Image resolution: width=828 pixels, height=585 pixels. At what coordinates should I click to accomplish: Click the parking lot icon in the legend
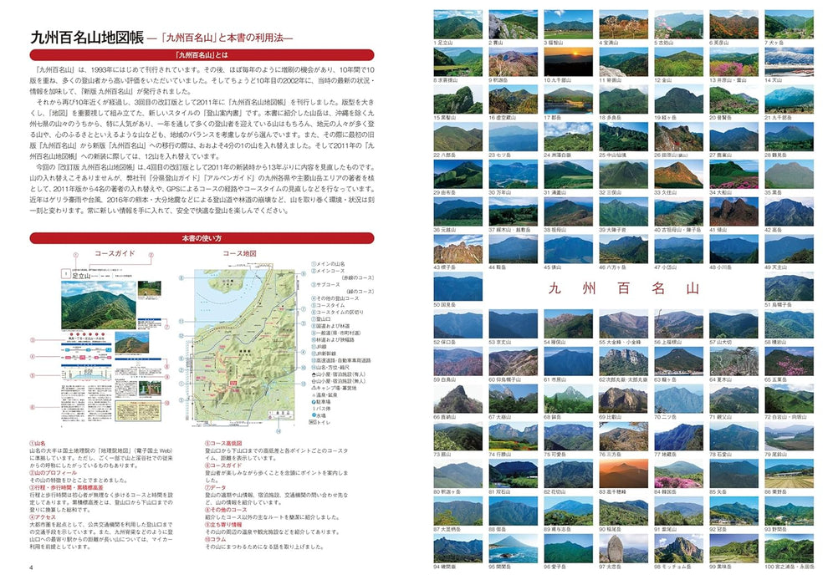[x=312, y=401]
